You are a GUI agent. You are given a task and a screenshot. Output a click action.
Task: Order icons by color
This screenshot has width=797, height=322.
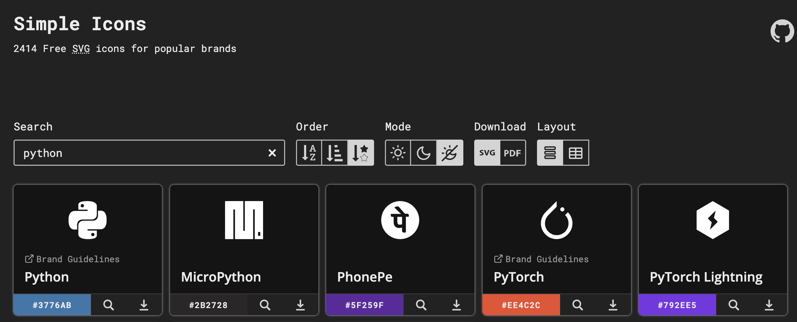click(335, 153)
